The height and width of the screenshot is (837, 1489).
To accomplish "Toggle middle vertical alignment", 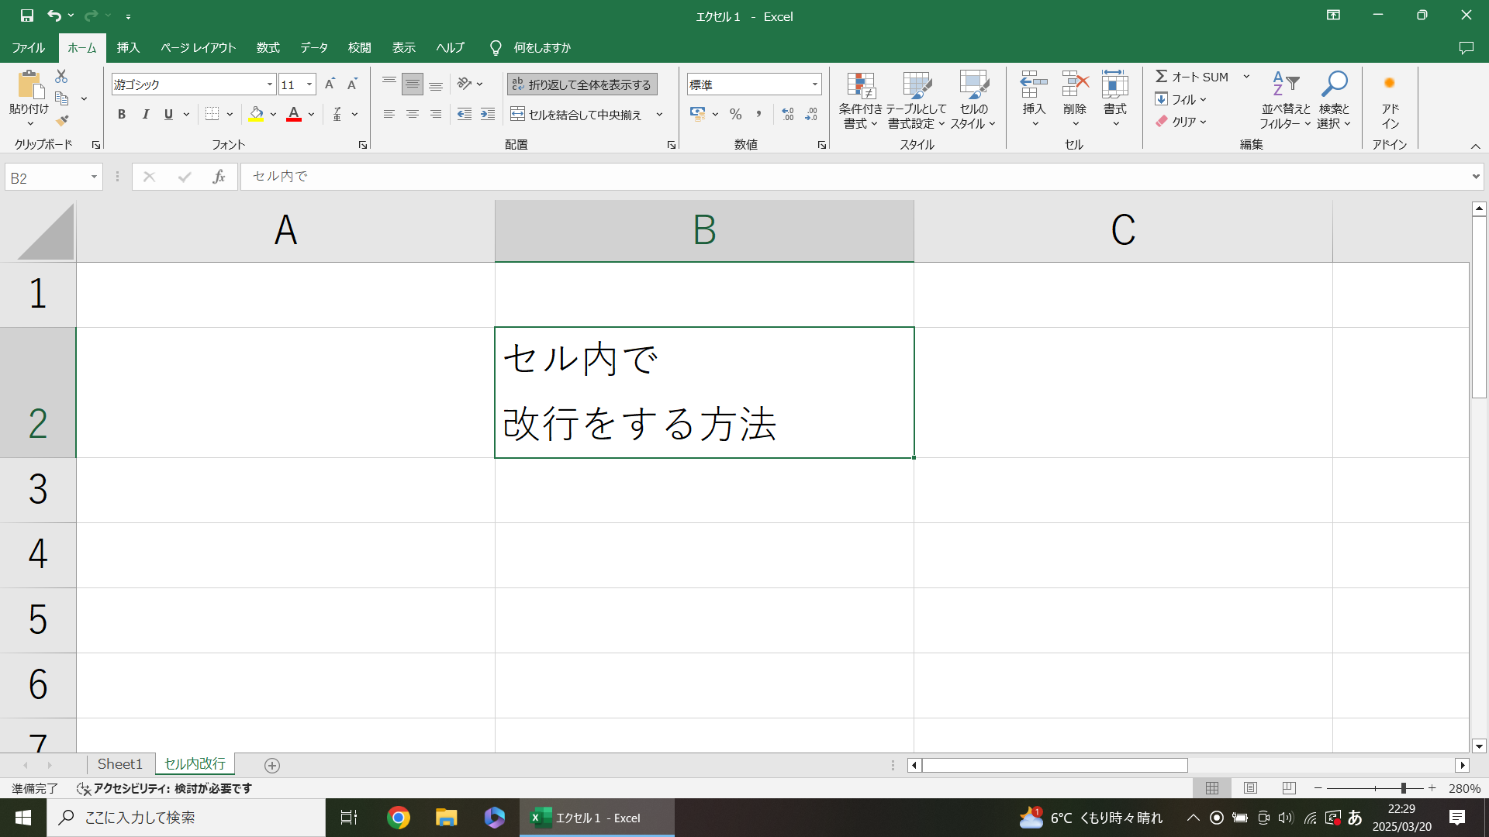I will point(413,84).
